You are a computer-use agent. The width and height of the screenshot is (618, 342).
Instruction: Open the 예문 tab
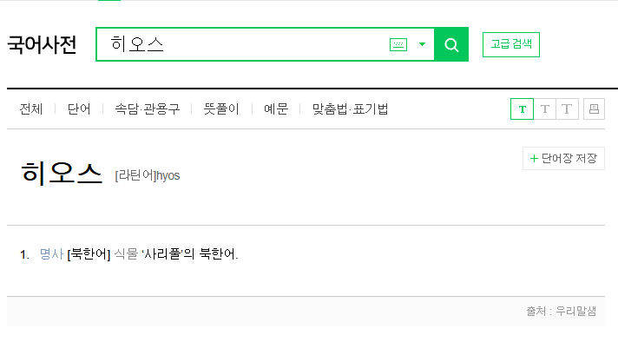[276, 109]
